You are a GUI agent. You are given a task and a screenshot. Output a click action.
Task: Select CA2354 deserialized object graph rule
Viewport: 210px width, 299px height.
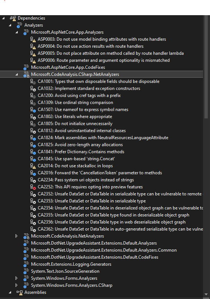tap(120, 208)
